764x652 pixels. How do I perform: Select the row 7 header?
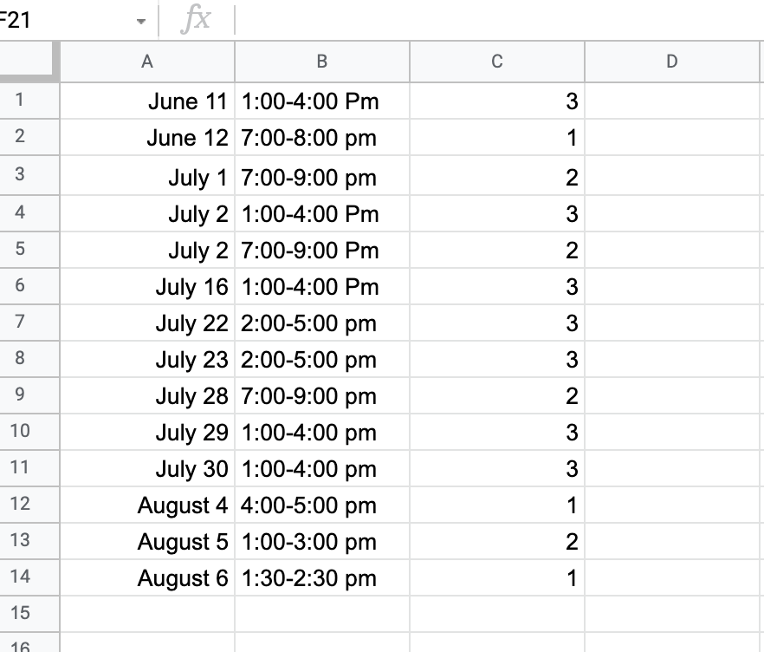(20, 323)
